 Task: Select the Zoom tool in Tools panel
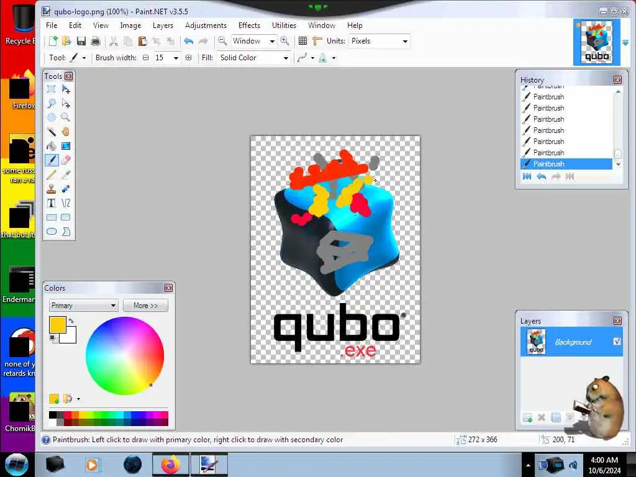coord(66,117)
